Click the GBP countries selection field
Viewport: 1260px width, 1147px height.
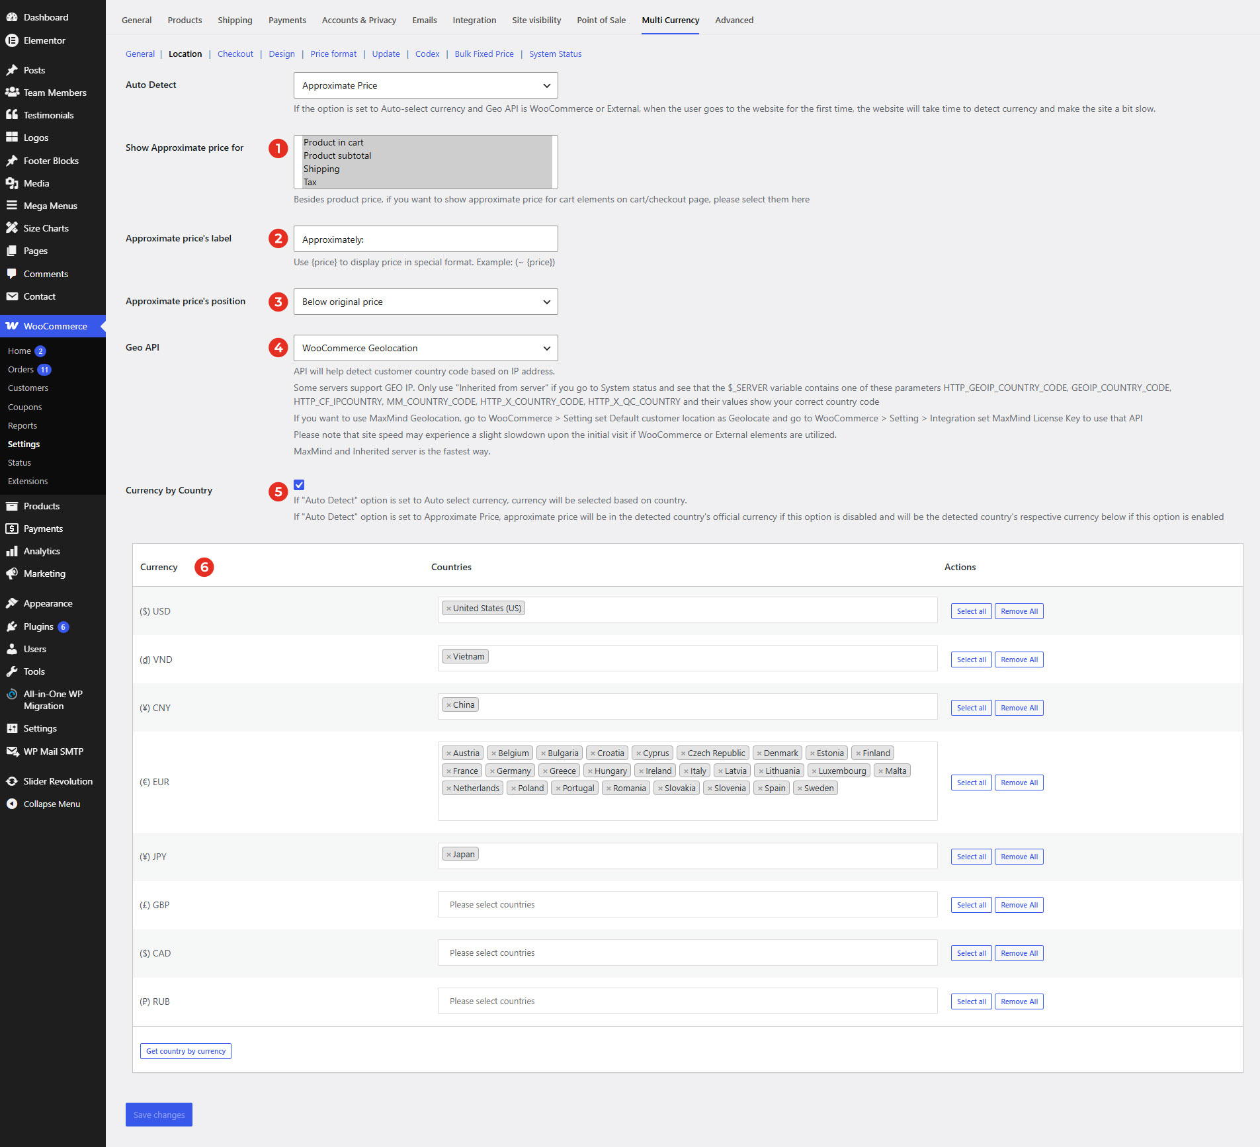(687, 904)
